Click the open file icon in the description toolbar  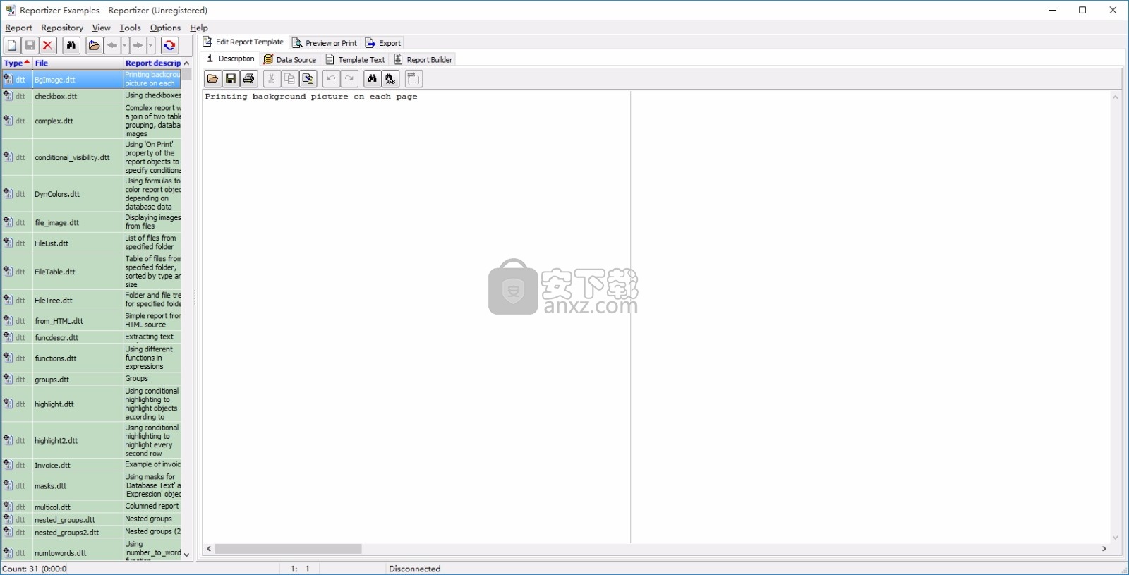coord(212,79)
